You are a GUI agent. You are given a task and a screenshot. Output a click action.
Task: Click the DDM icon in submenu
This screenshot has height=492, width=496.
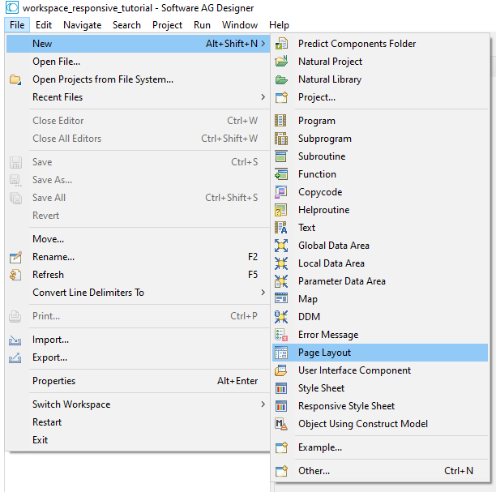coord(281,317)
